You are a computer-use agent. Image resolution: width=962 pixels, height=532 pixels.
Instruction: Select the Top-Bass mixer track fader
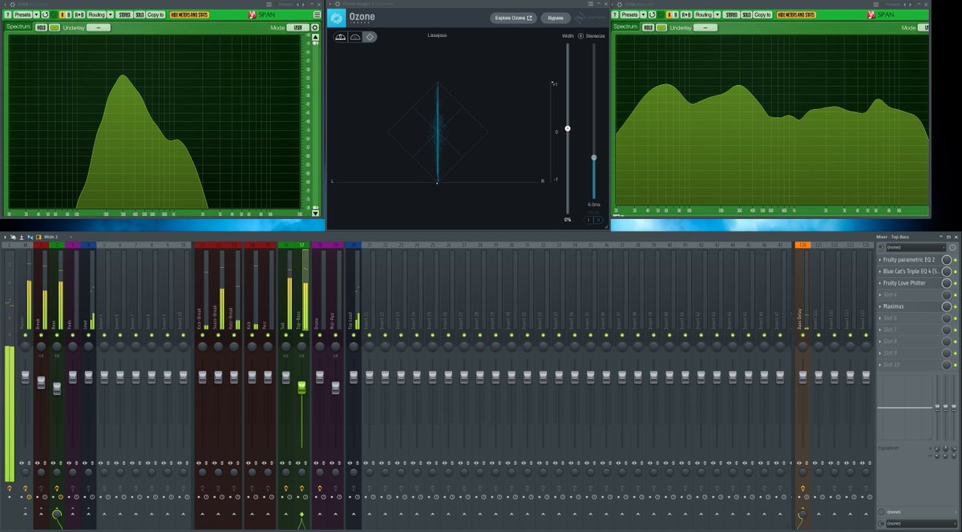pos(302,388)
